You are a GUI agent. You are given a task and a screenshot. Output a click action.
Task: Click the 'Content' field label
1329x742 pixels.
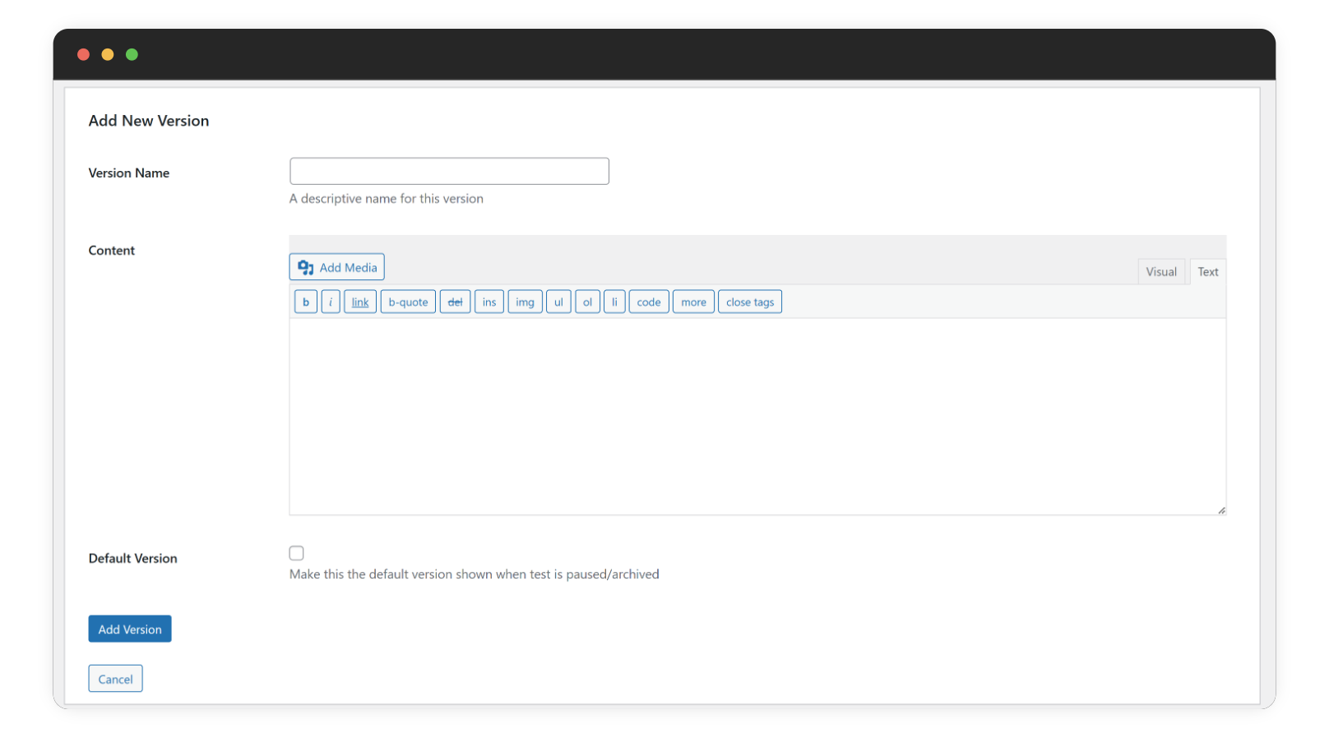pos(112,251)
